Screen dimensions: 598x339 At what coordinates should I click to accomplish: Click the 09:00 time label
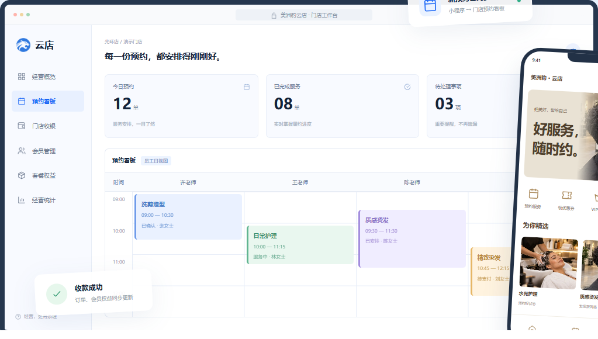119,199
